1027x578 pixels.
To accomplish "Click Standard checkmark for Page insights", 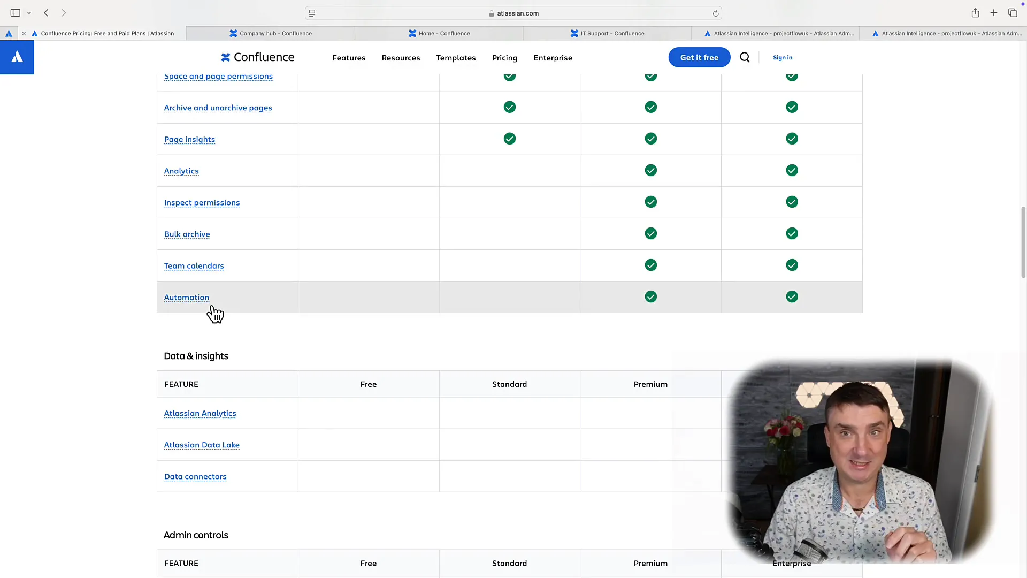I will [x=510, y=139].
